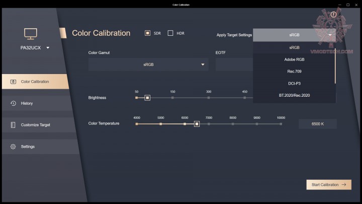This screenshot has width=362, height=204.
Task: Click the Customize Target document icon
Action: pyautogui.click(x=13, y=125)
